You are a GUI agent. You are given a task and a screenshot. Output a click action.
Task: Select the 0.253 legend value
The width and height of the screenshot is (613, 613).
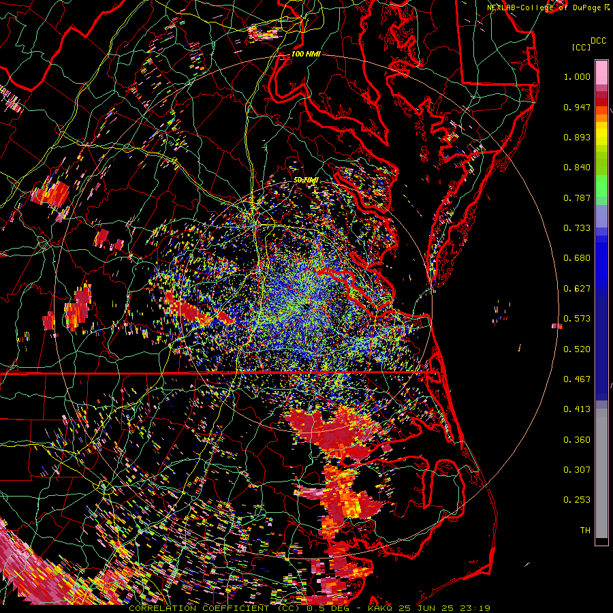click(x=577, y=500)
